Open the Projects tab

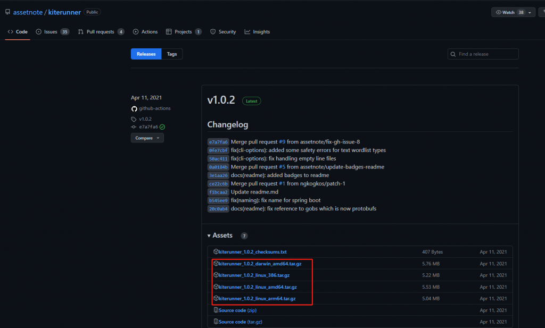pos(184,31)
